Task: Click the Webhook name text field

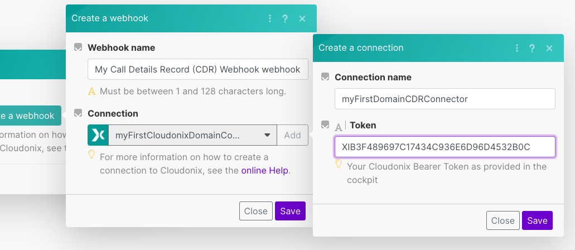Action: coord(197,70)
